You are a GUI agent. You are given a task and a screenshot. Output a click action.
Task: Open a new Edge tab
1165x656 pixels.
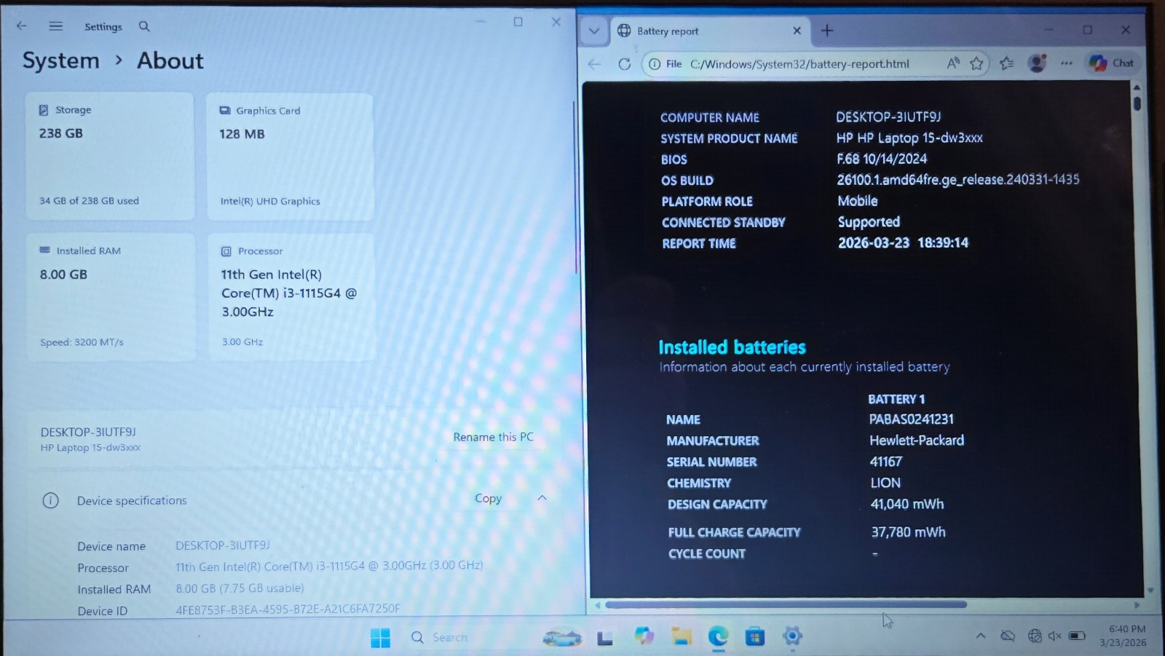click(x=827, y=31)
